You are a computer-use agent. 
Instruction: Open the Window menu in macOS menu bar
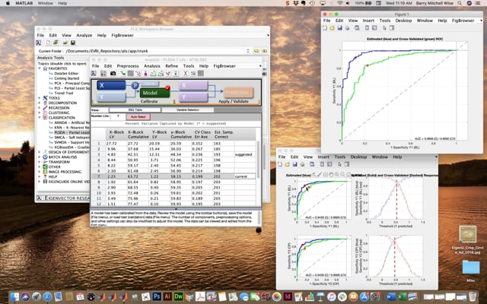(46, 3)
